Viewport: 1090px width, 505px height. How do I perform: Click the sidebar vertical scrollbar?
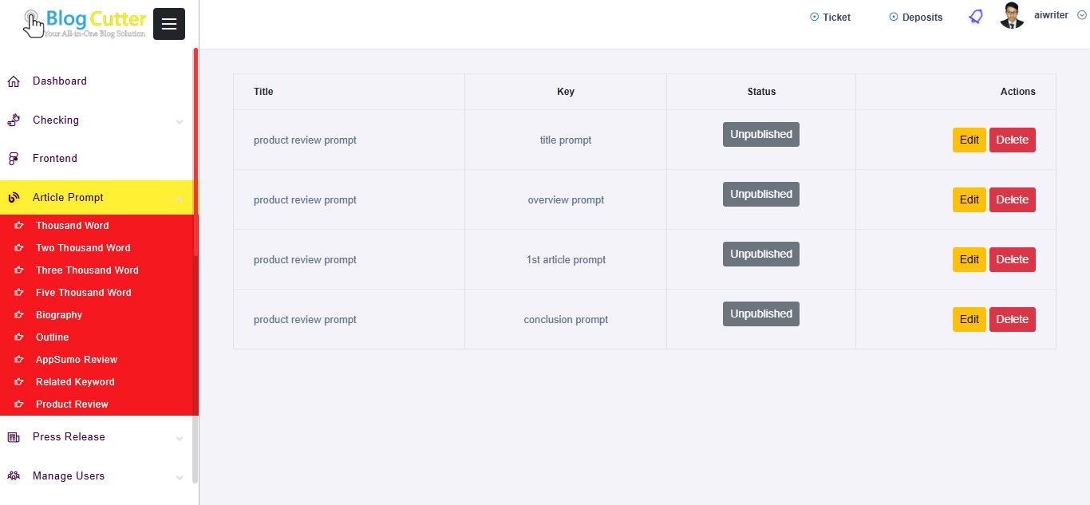point(195,152)
